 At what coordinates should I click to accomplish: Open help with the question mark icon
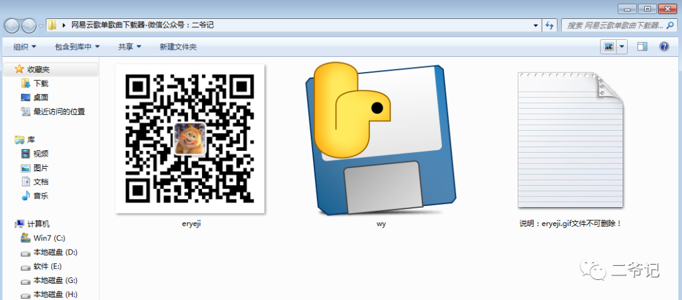(664, 47)
